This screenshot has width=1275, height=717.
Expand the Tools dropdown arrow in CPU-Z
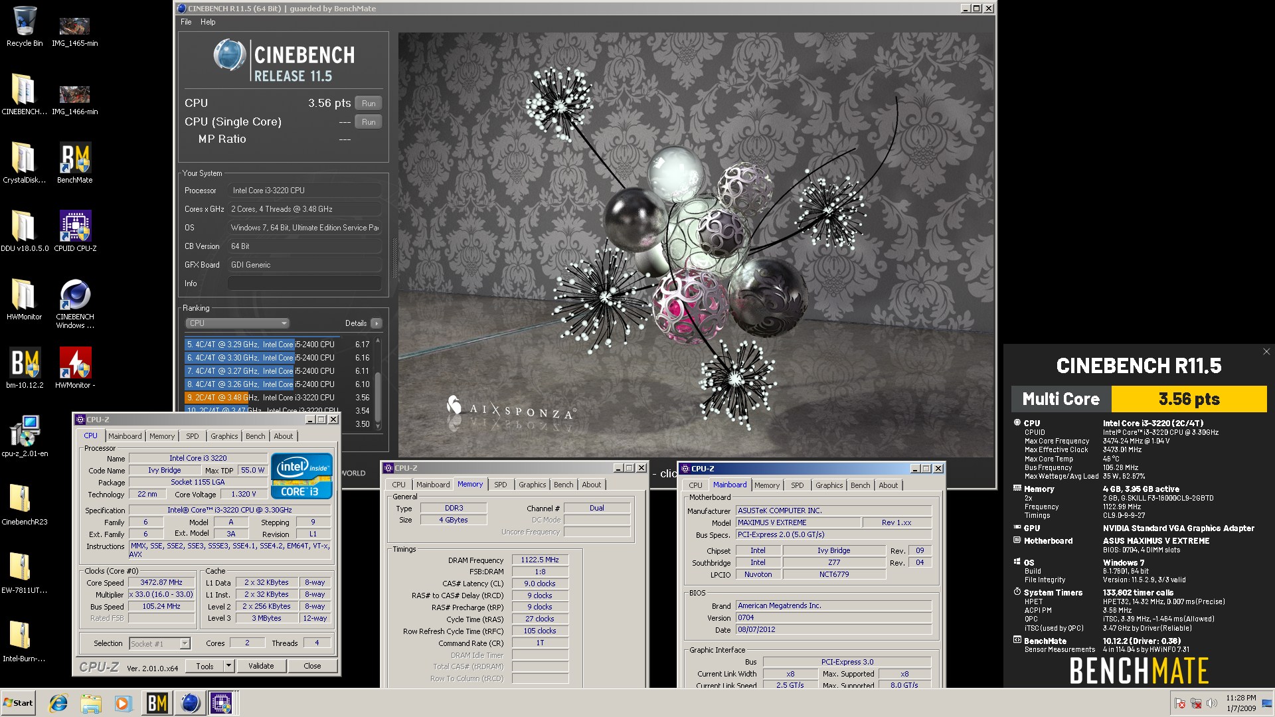tap(228, 666)
